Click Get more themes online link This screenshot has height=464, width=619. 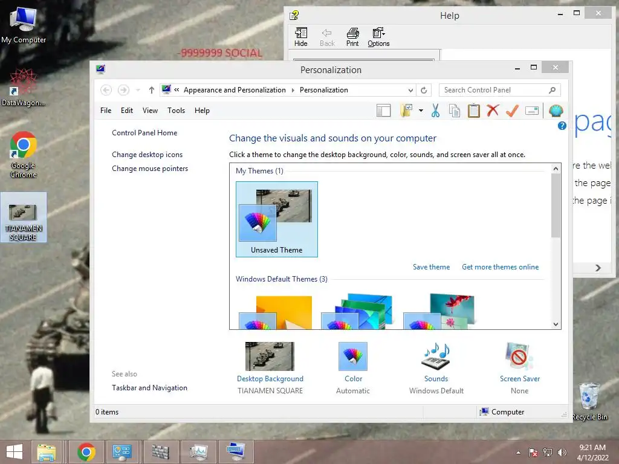[500, 267]
